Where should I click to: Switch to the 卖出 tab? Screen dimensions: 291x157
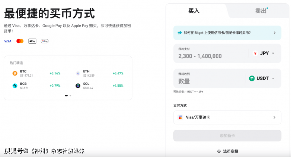pos(261,11)
